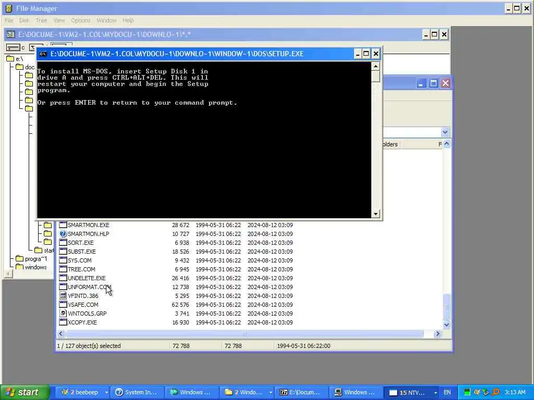Select file name XCOPY.EXE

pos(82,322)
